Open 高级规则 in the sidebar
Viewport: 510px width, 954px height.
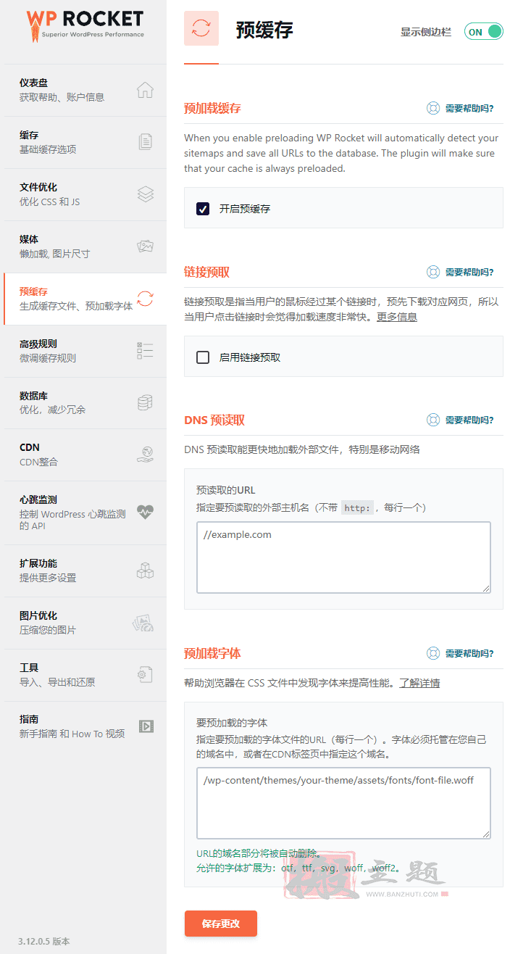click(x=85, y=351)
